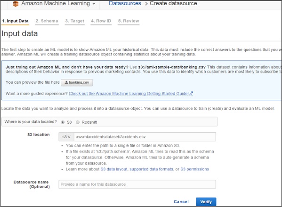Image resolution: width=282 pixels, height=207 pixels.
Task: Click the S3 location path field
Action: click(x=145, y=137)
